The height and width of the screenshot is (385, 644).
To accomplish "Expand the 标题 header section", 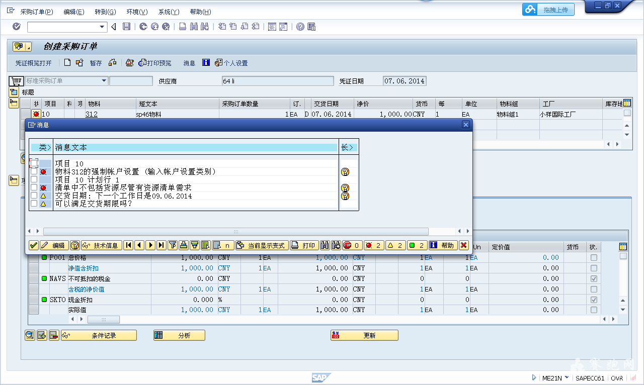I will click(14, 92).
